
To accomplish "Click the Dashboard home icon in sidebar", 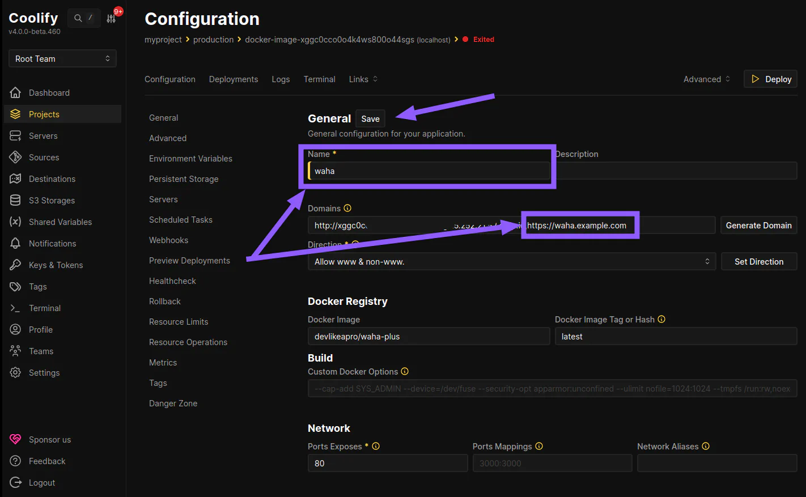I will tap(15, 93).
